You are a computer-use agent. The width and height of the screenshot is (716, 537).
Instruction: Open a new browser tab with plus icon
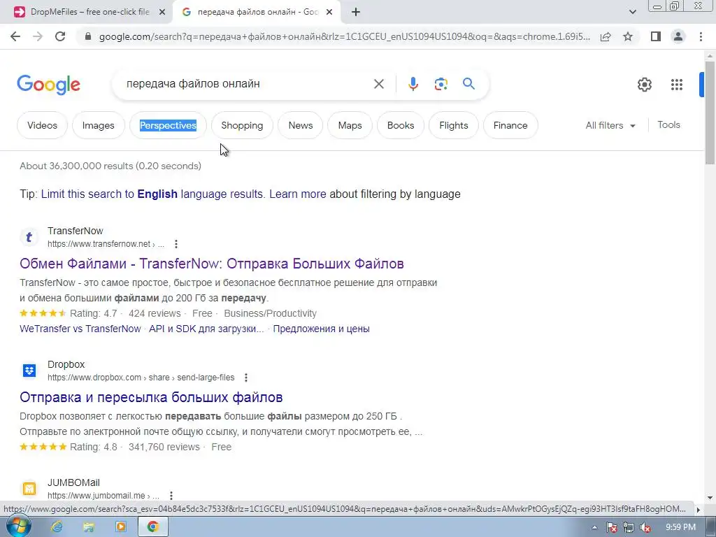pyautogui.click(x=356, y=13)
